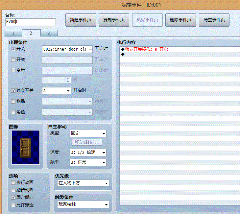
Task: Click the 移动路线 button
Action: pos(87,142)
